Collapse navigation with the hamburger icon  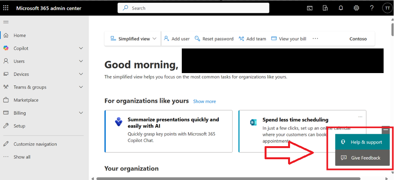pyautogui.click(x=6, y=22)
